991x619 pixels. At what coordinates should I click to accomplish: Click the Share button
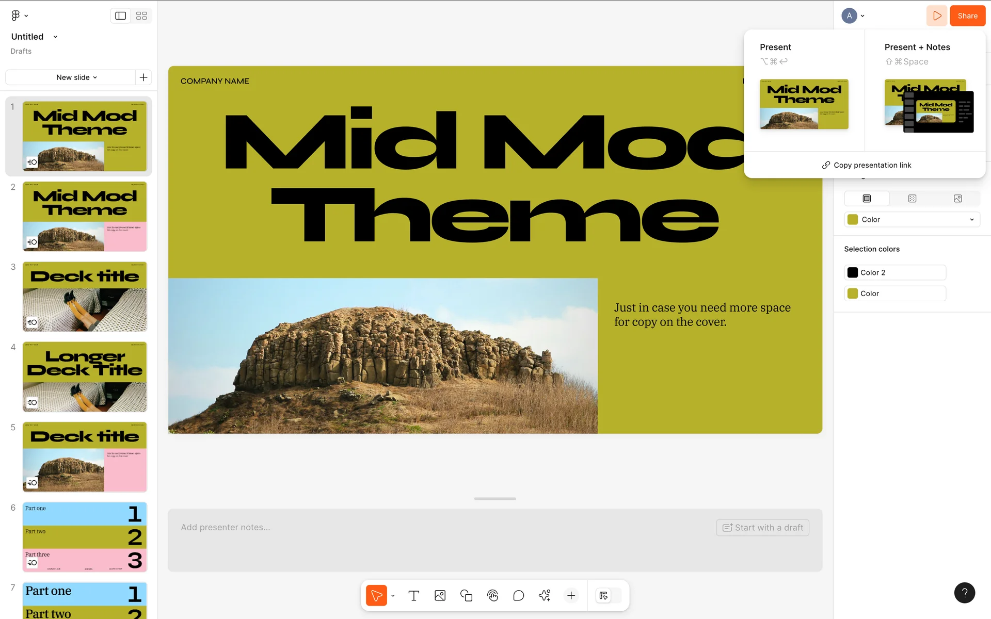pyautogui.click(x=967, y=16)
